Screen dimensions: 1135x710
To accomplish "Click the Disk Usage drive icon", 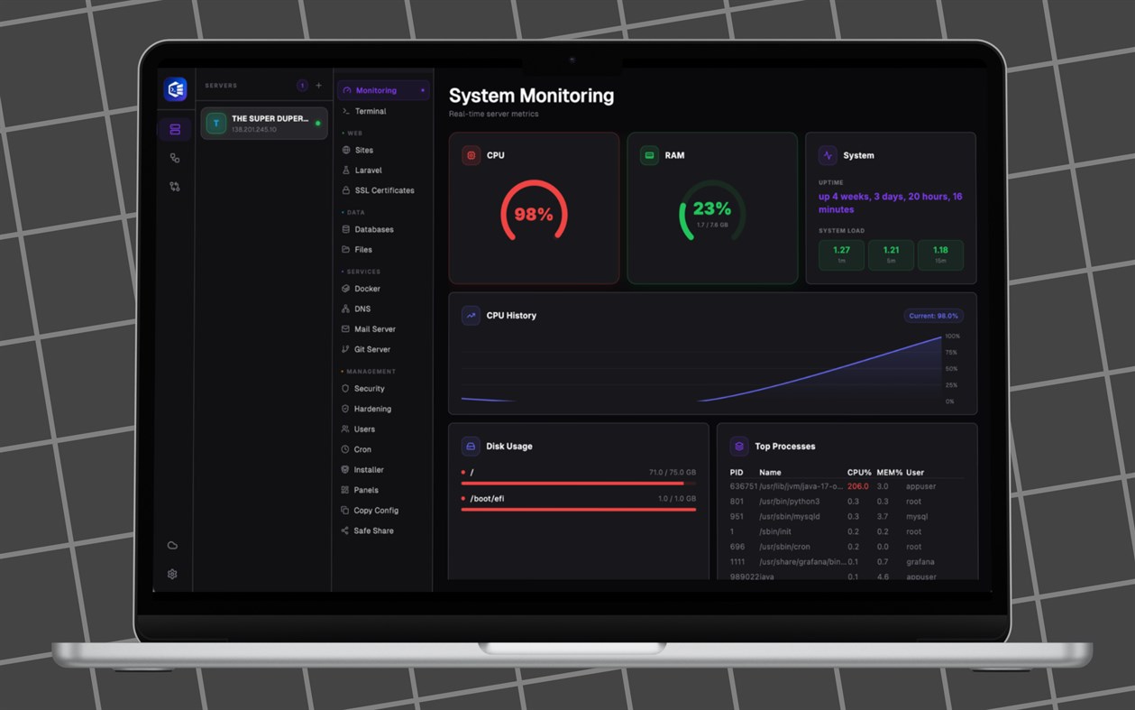I will point(471,447).
